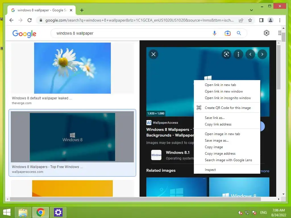Choose Open link in new window
291x218 pixels.
[x=227, y=91]
